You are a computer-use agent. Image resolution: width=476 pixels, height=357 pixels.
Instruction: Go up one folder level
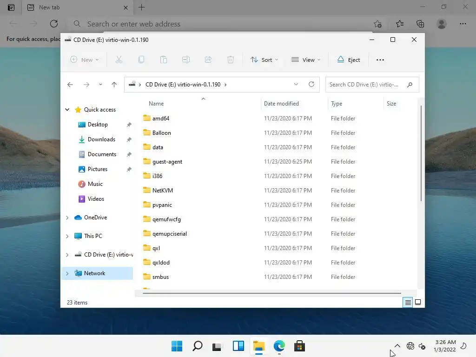coord(114,85)
